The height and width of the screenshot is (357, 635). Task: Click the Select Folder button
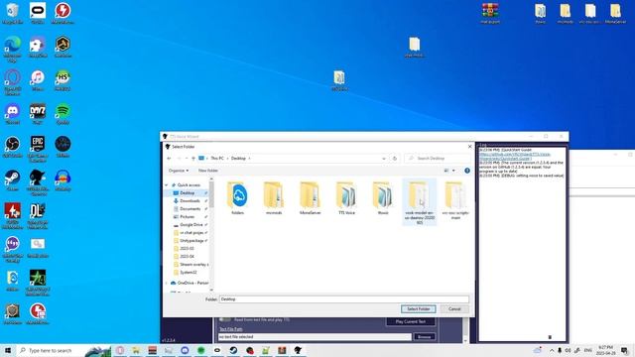click(x=419, y=309)
